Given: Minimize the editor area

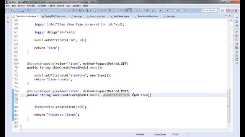Looking at the screenshot, I should (225, 16).
